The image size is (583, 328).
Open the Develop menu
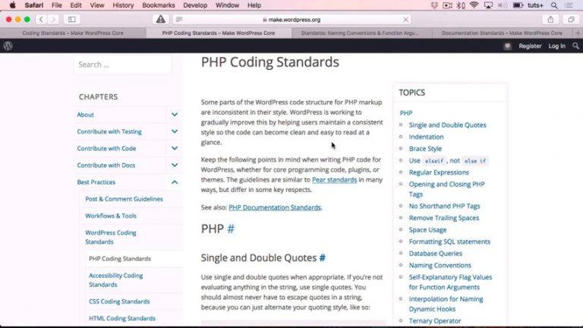pyautogui.click(x=195, y=5)
